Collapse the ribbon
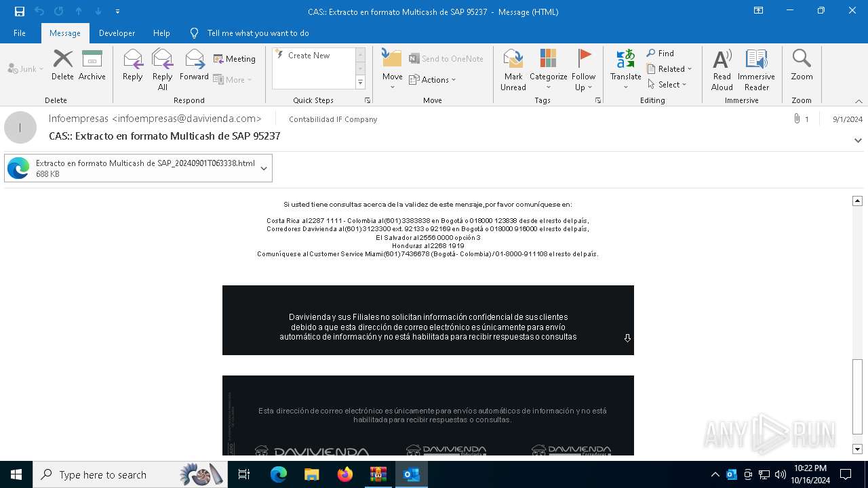This screenshot has height=488, width=868. pyautogui.click(x=859, y=101)
